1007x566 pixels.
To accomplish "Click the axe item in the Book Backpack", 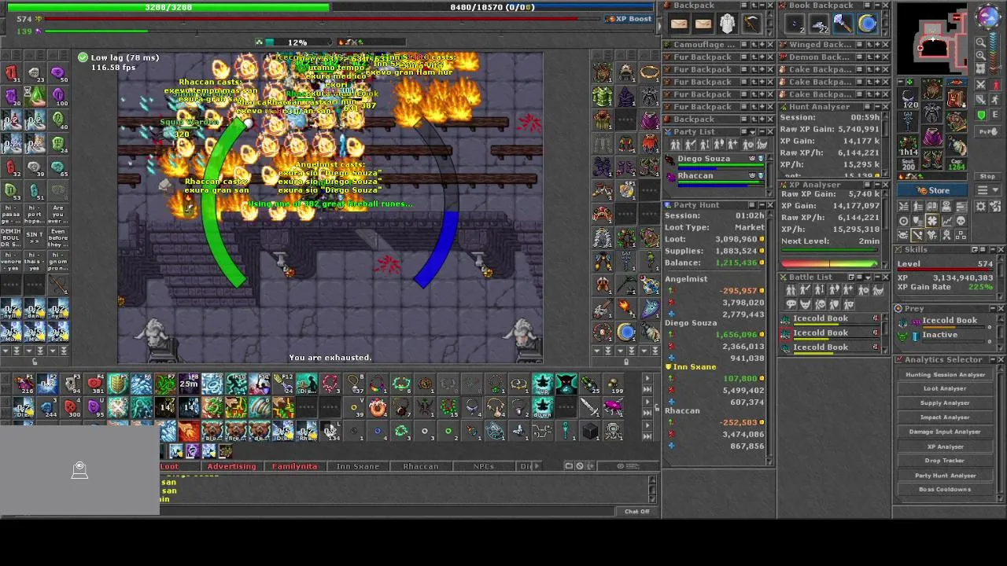I will click(843, 24).
